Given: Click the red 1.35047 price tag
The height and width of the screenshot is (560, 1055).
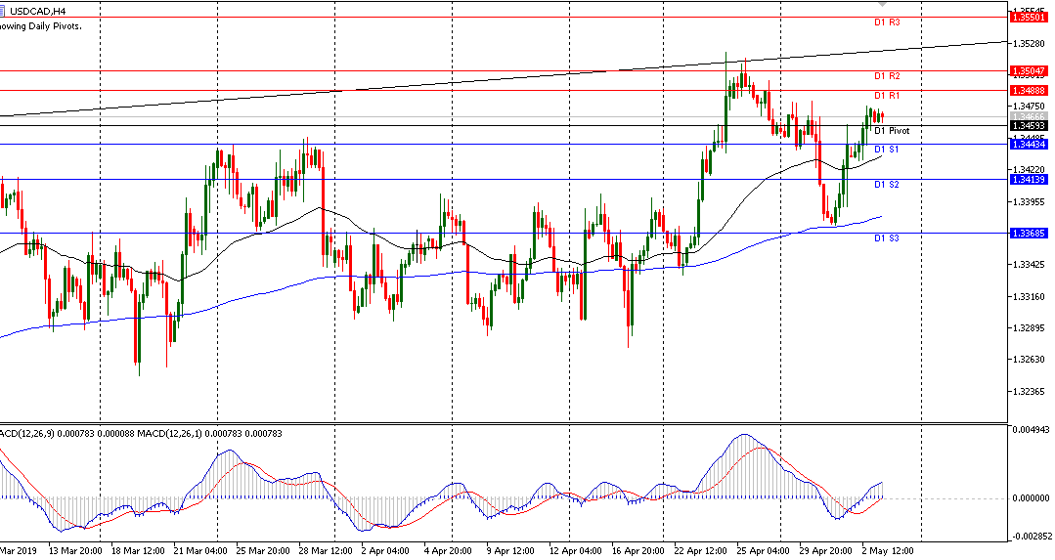Looking at the screenshot, I should [1030, 71].
